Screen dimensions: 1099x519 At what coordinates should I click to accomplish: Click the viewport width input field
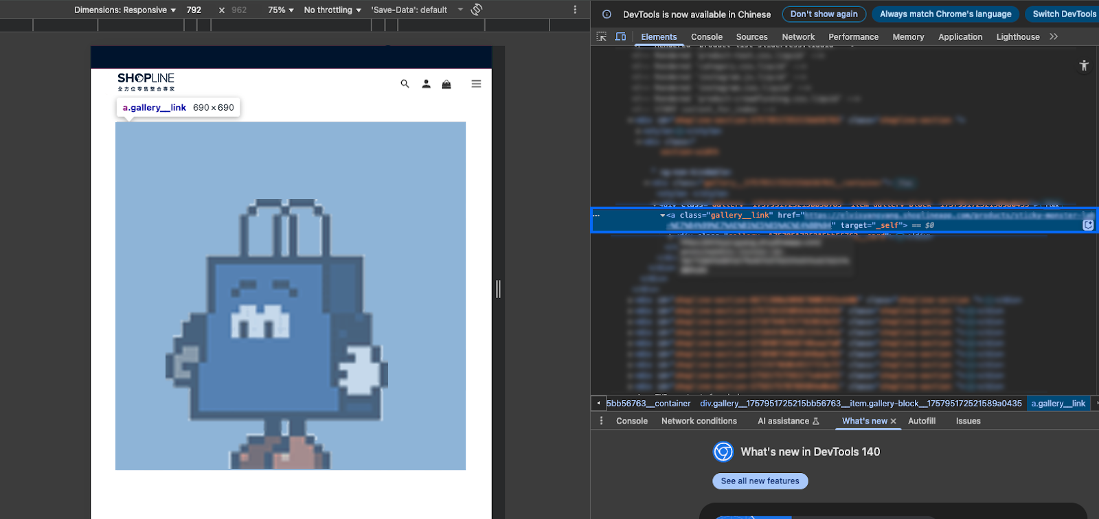tap(194, 10)
